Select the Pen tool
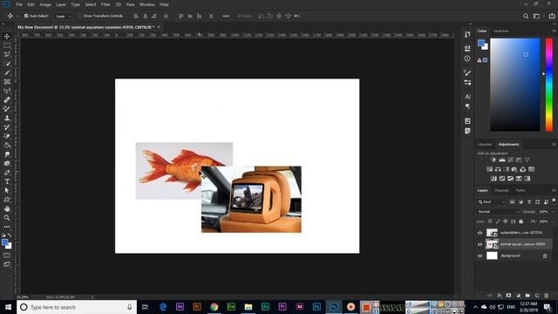 7,173
